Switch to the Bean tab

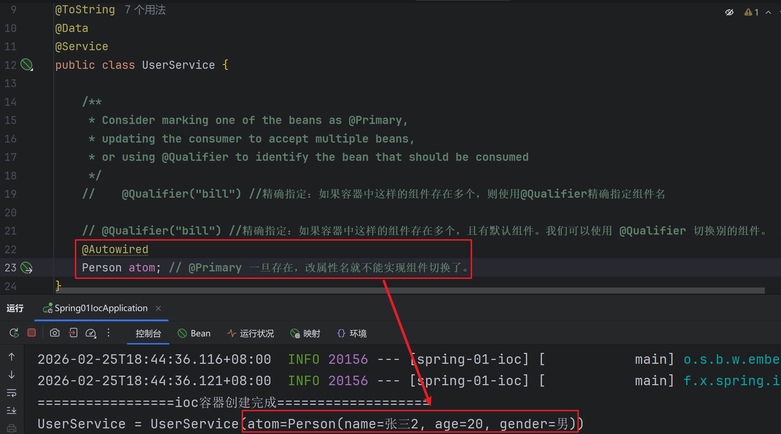point(194,333)
